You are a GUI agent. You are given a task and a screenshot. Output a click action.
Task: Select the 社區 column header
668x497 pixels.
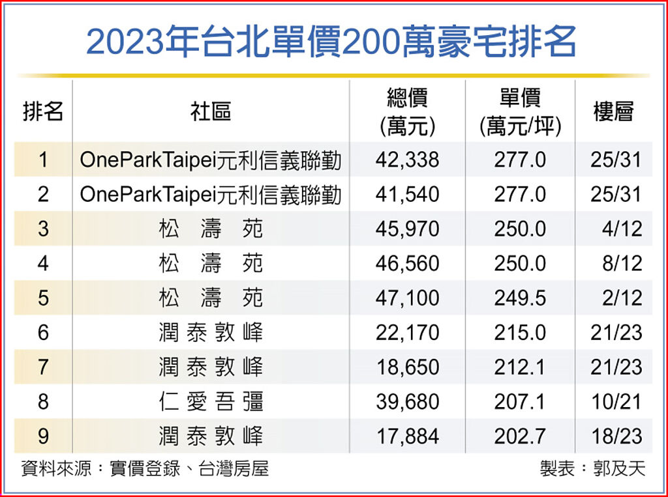click(x=211, y=112)
